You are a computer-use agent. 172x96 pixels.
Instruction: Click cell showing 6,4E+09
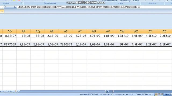[136, 36]
